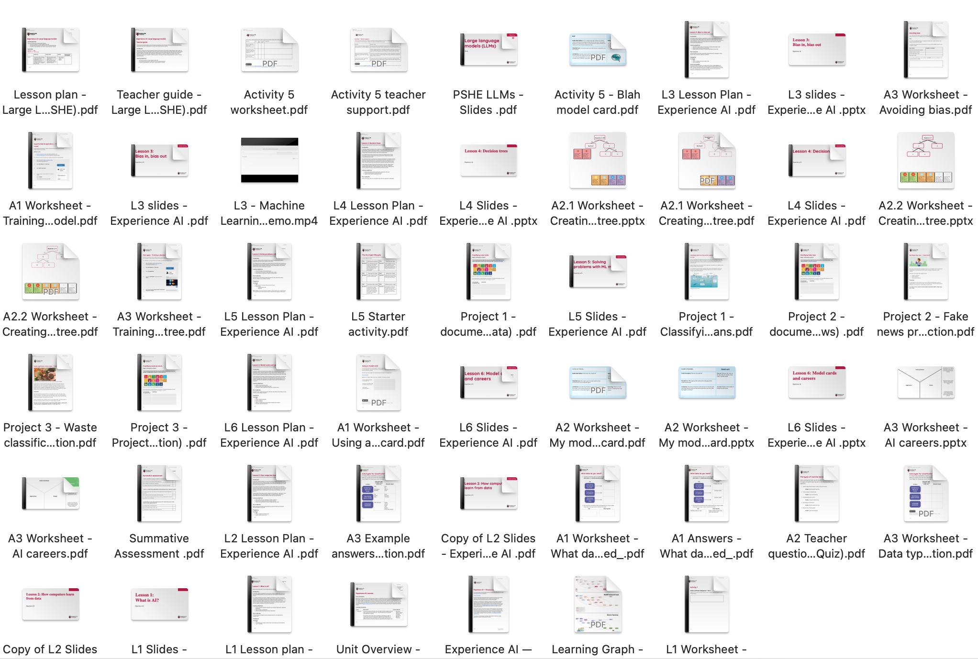
Task: Open L3 Lesson Plan Experience AI PDF
Action: coord(706,56)
